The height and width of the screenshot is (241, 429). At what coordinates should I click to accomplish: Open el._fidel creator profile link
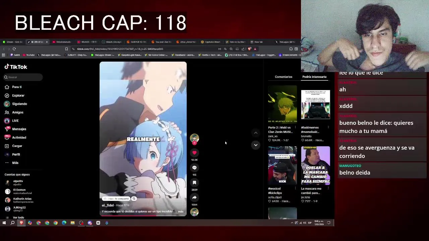coord(108,205)
